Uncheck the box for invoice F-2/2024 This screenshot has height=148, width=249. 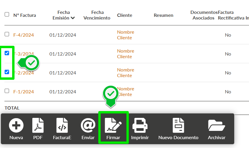pyautogui.click(x=7, y=72)
